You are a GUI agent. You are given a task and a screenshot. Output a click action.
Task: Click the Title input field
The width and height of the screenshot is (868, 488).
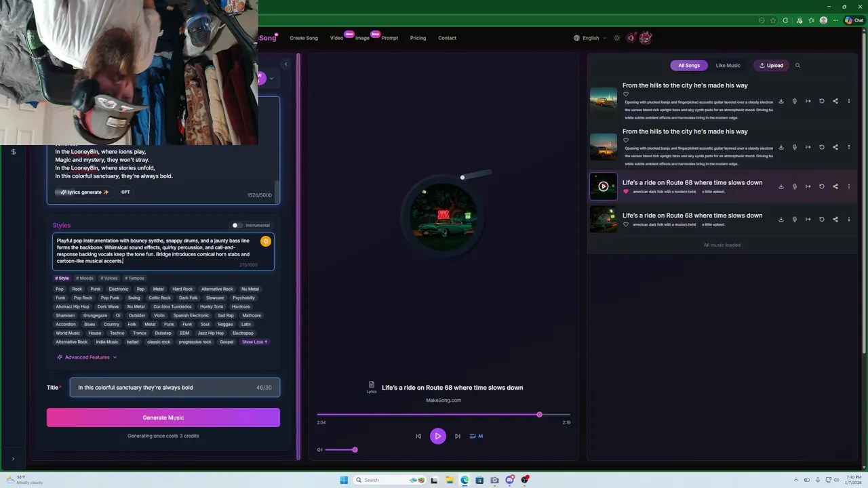point(175,388)
